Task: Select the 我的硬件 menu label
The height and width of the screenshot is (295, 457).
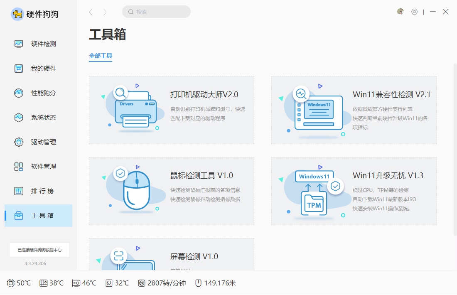Action: point(44,69)
